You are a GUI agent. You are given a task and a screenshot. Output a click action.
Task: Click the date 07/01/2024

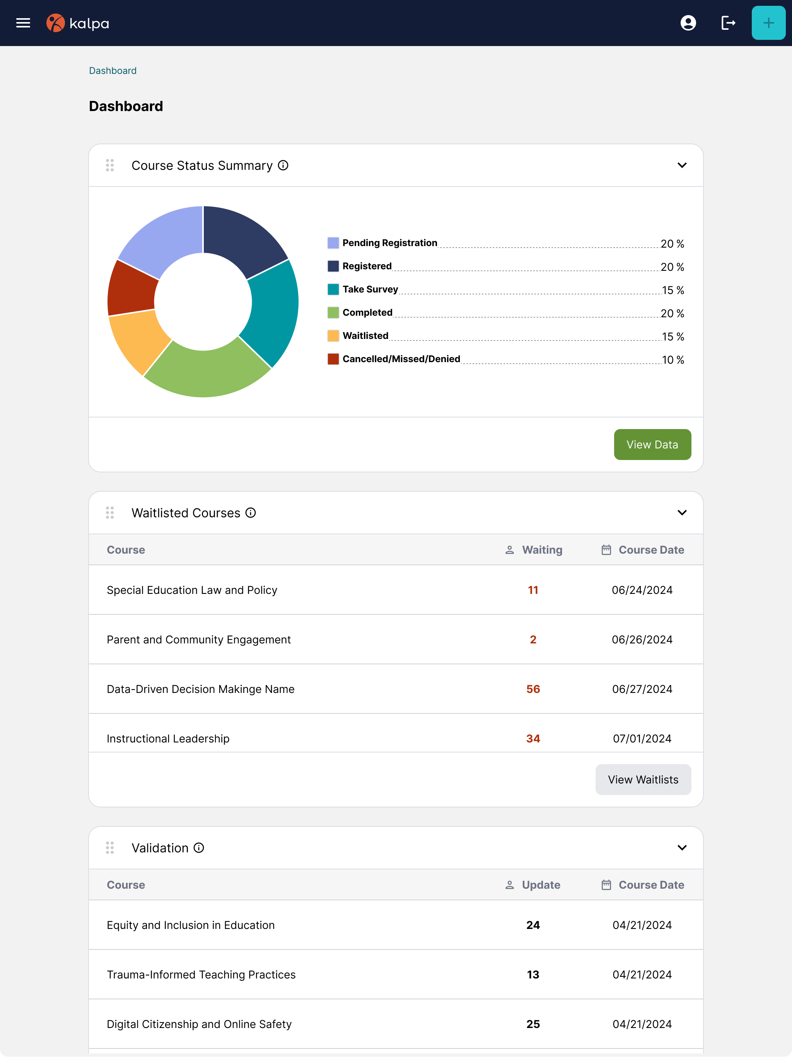pyautogui.click(x=642, y=739)
